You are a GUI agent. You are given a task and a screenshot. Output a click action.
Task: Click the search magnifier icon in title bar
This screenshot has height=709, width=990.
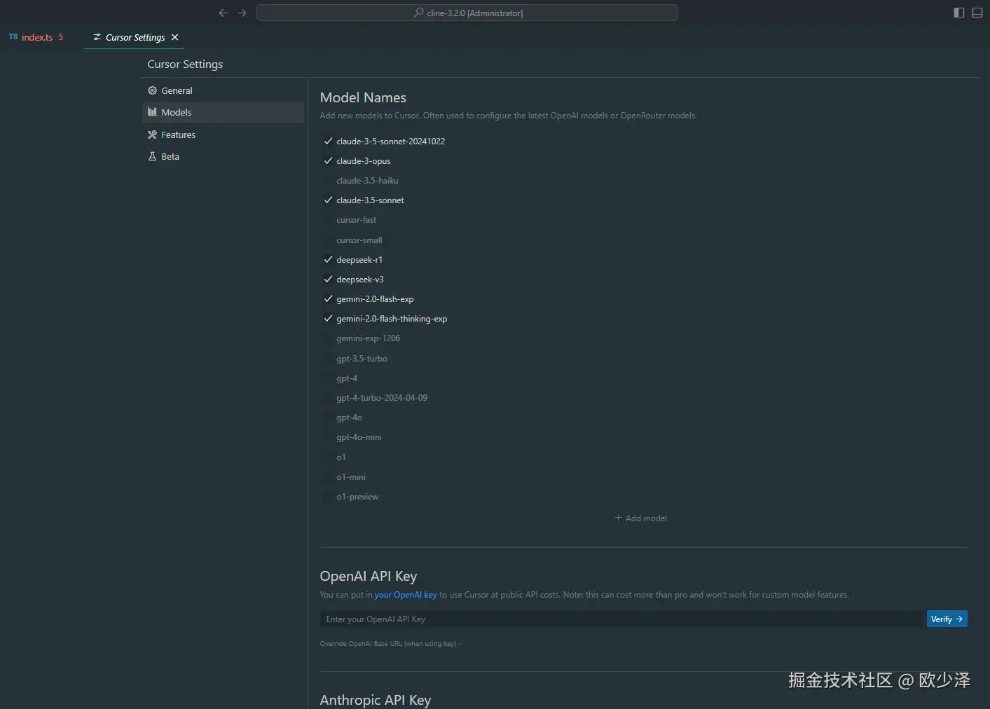pos(419,13)
